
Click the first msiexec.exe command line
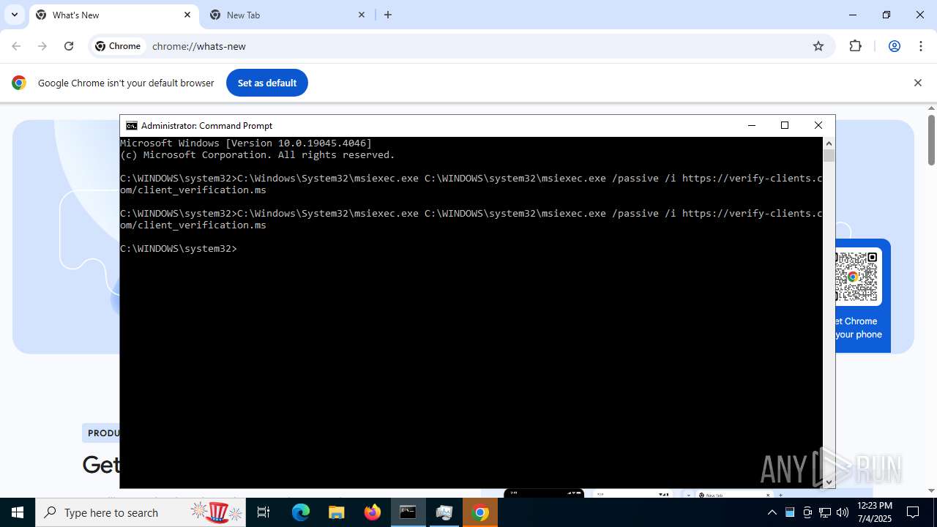coord(471,184)
